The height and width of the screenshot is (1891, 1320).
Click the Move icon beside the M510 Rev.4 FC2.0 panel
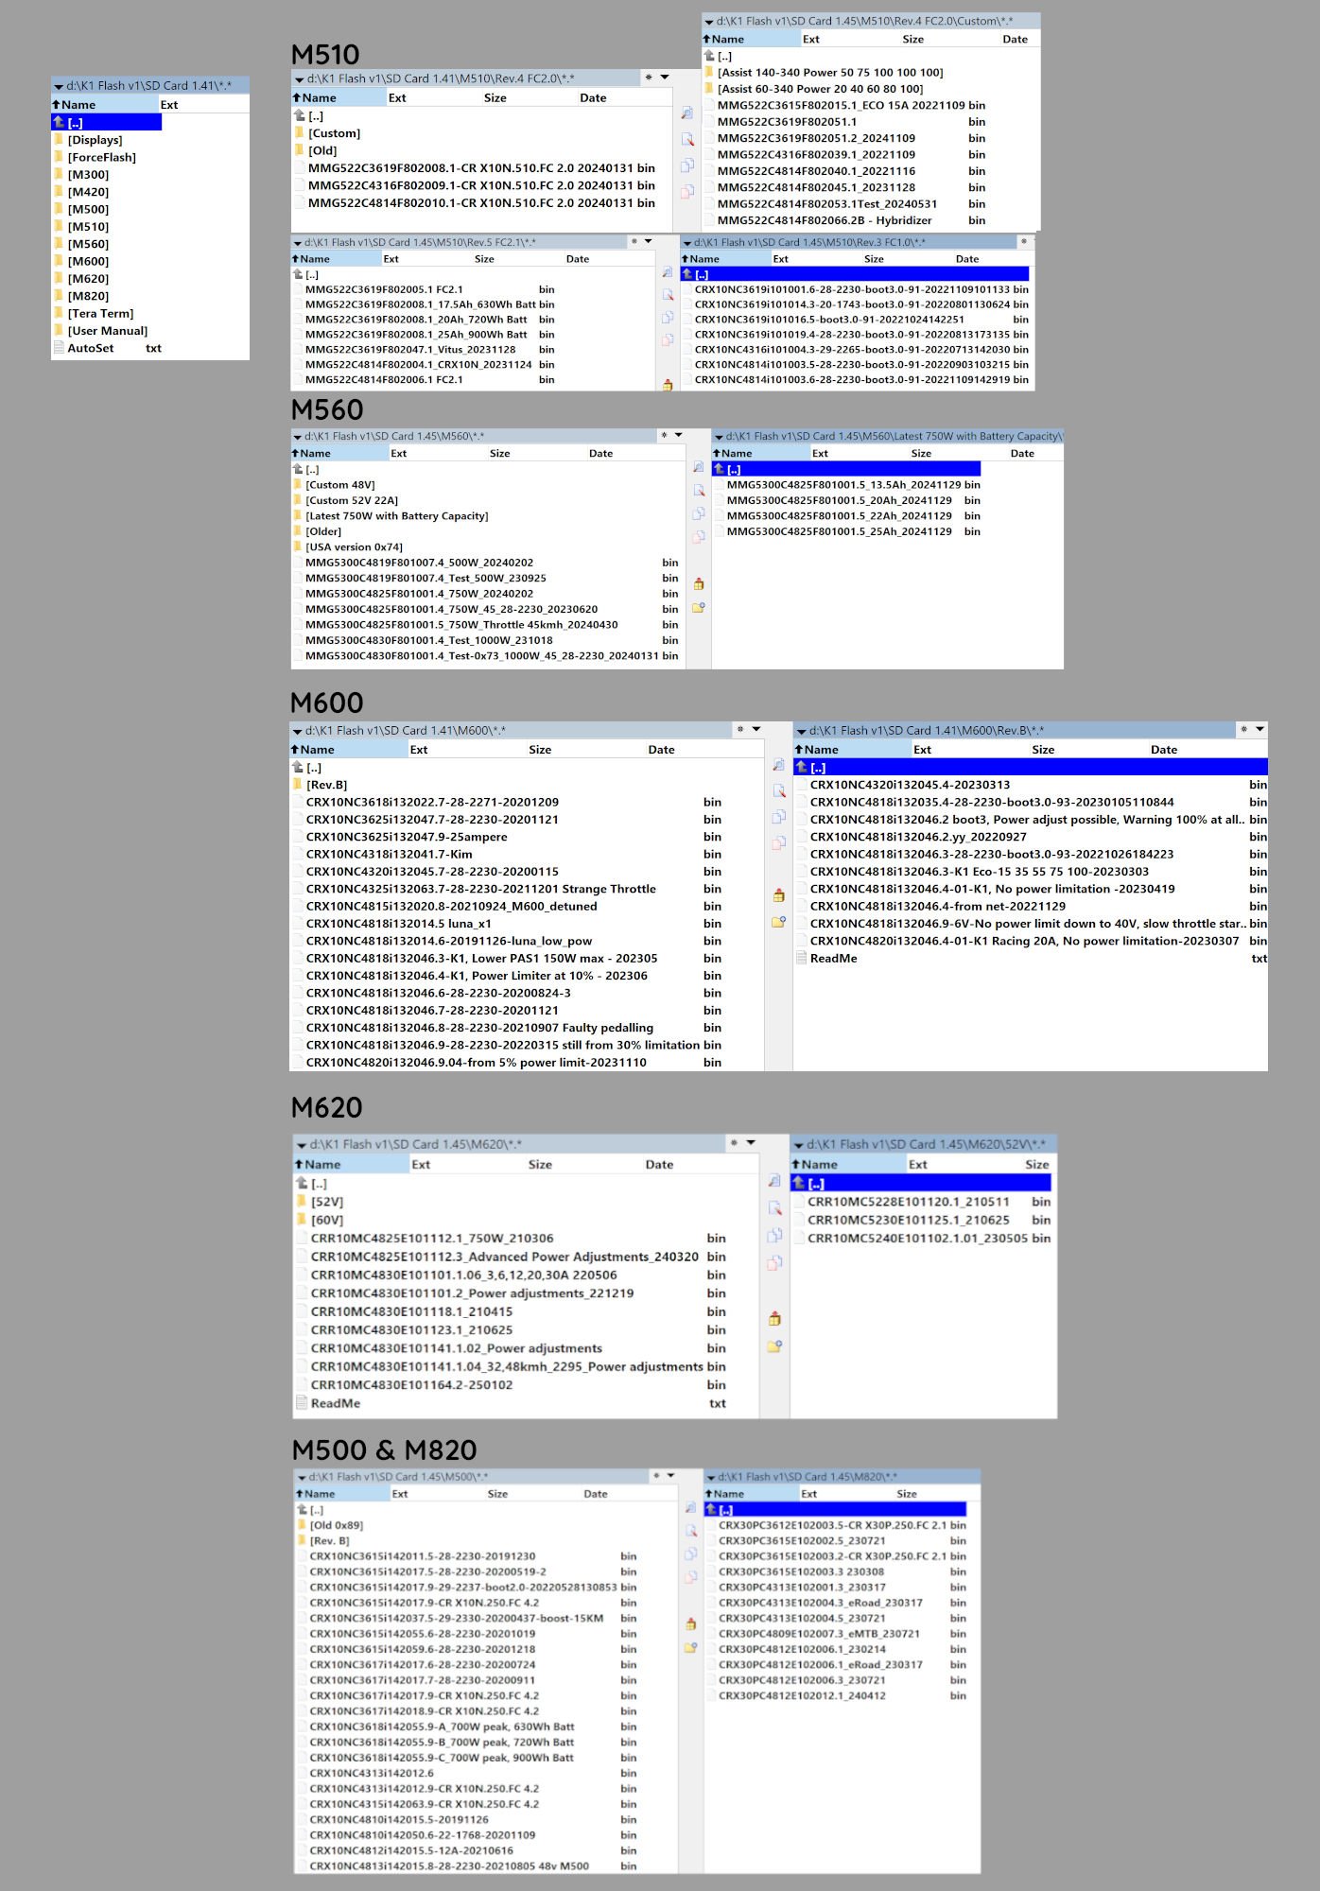coord(687,192)
